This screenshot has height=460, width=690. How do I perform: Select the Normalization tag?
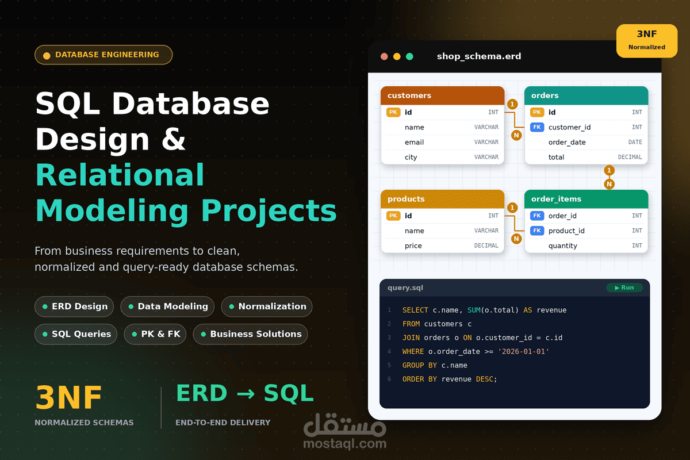267,306
